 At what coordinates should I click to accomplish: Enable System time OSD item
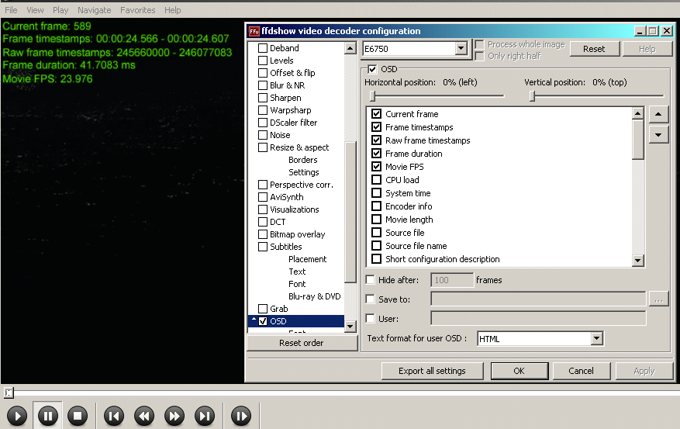[376, 193]
